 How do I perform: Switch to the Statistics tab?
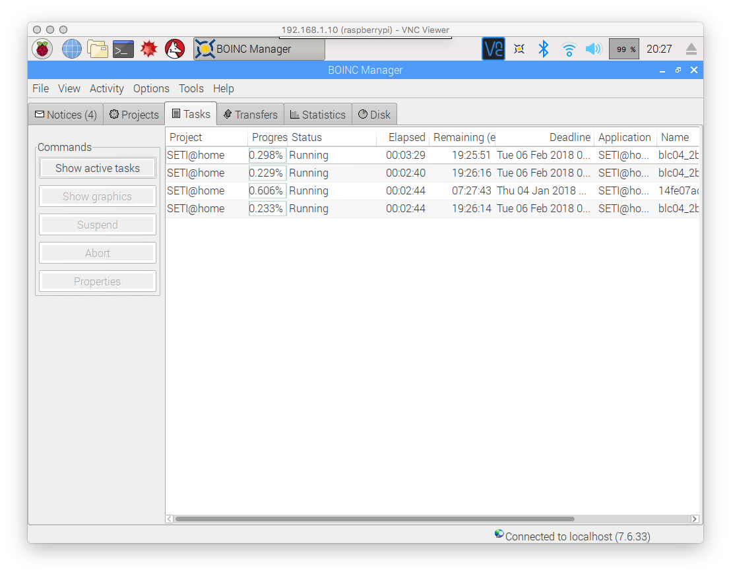(318, 113)
